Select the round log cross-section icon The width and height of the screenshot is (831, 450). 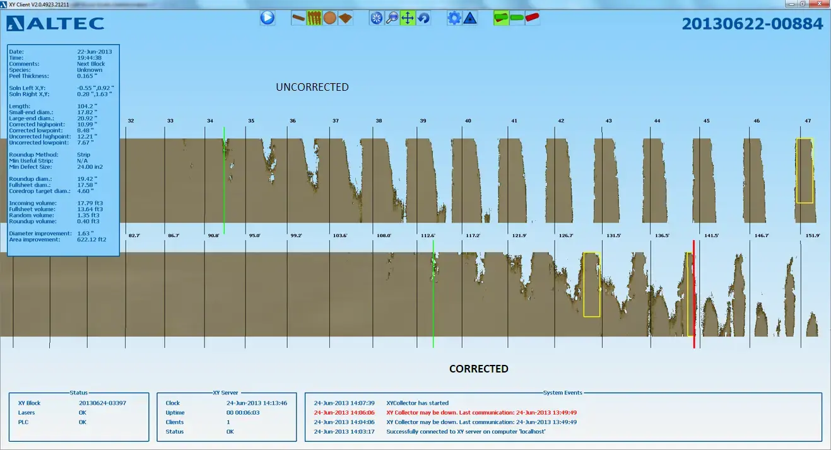coord(329,18)
